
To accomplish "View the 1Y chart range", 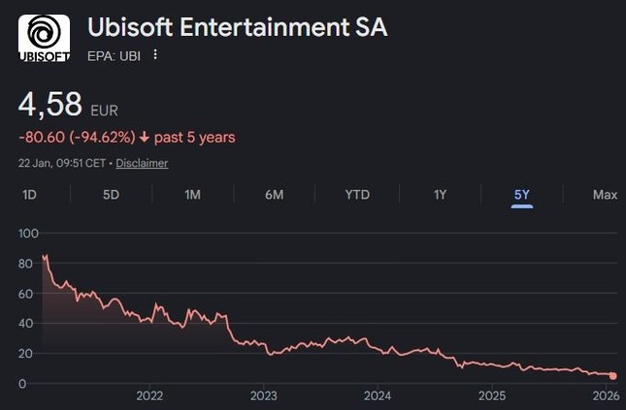I will (440, 195).
